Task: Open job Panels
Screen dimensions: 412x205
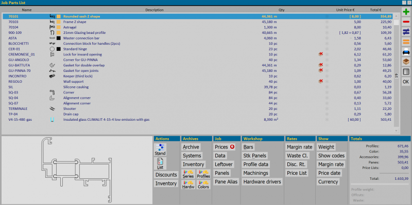Action: [x=222, y=173]
